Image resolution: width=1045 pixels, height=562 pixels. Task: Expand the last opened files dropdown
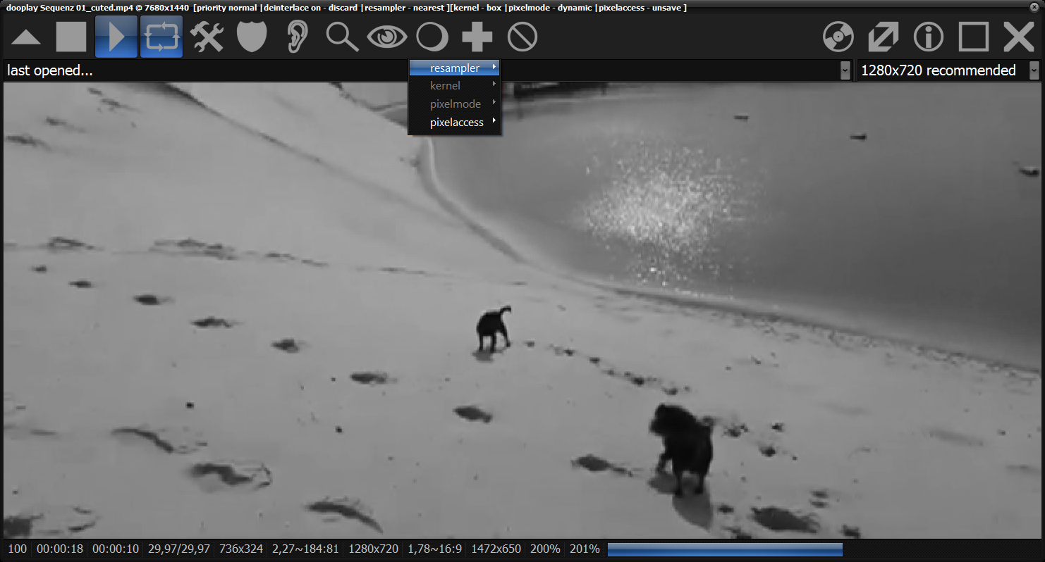[845, 70]
